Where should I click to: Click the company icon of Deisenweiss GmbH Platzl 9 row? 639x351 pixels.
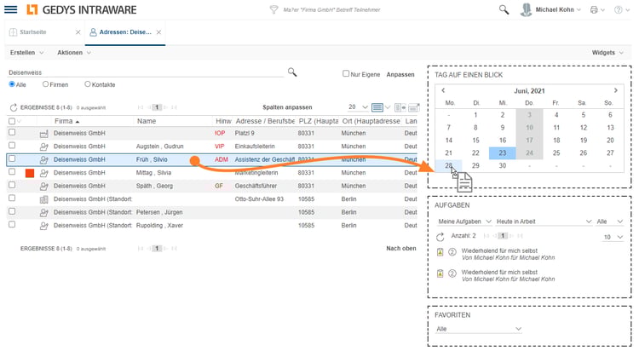(x=44, y=133)
